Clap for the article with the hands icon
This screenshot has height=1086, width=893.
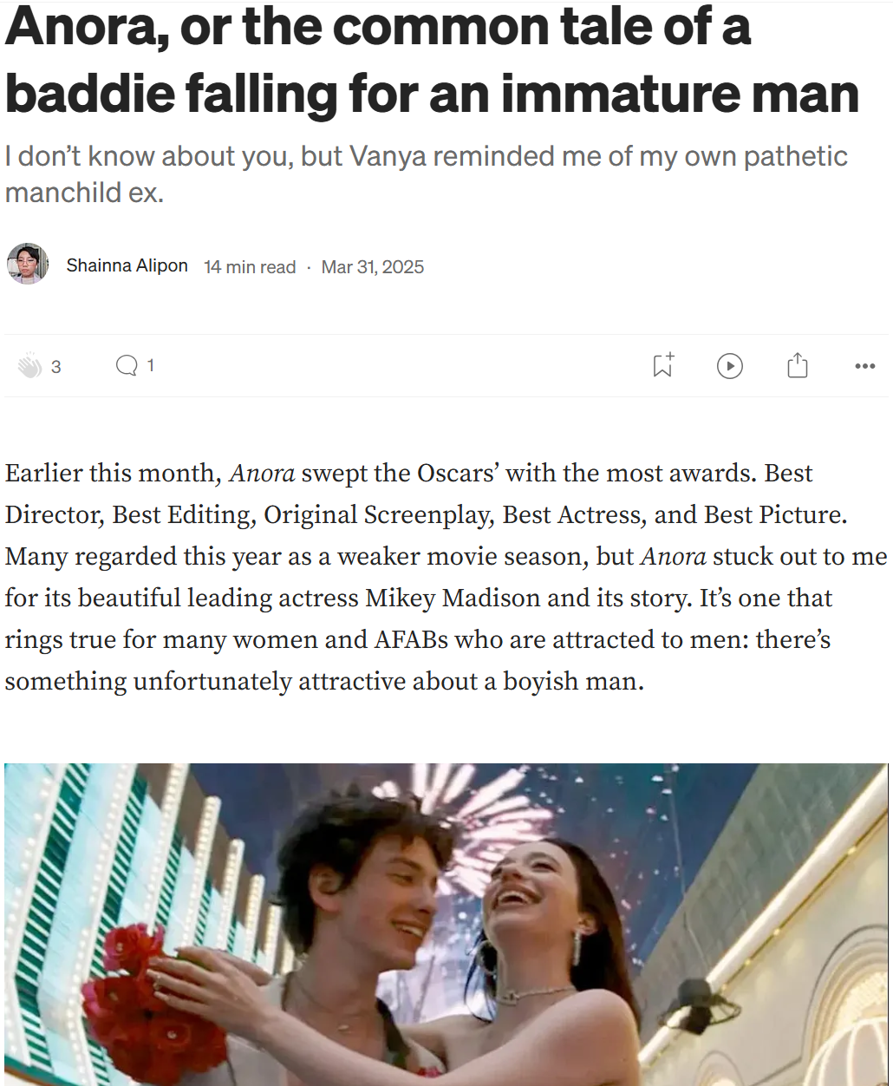29,366
